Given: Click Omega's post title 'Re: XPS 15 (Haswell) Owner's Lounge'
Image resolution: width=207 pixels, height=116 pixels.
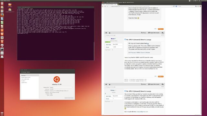Looking at the screenshot, I should [x=139, y=91].
